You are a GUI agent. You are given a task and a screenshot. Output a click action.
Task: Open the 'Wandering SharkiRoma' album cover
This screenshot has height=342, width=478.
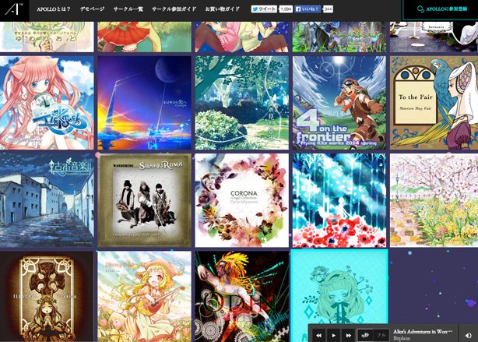click(145, 200)
